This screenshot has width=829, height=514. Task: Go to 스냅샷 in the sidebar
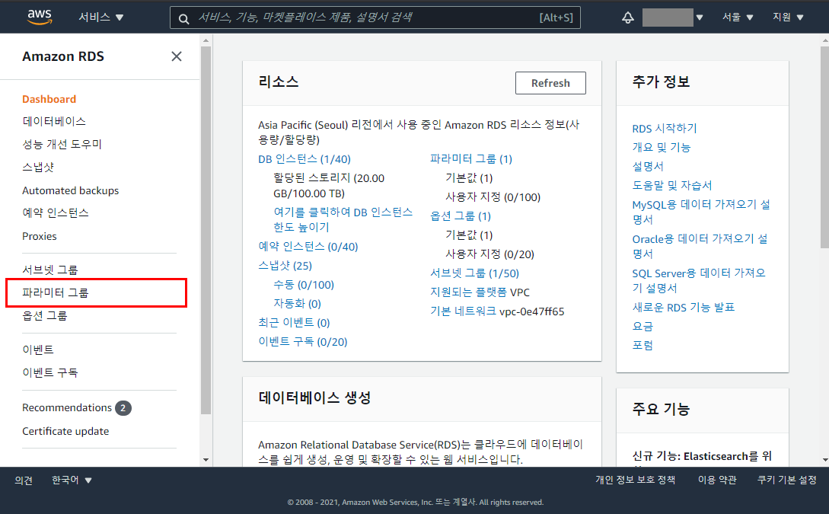coord(38,167)
